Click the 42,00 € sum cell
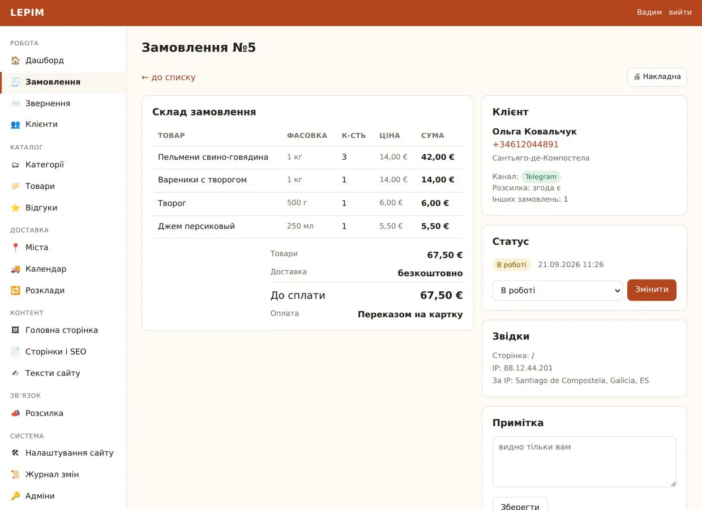 [438, 157]
